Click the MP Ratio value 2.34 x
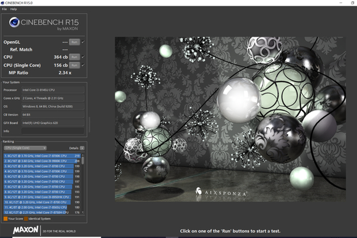357x238 pixels. [x=65, y=73]
